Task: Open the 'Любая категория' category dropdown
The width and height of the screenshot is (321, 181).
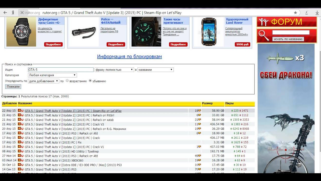Action: click(52, 75)
